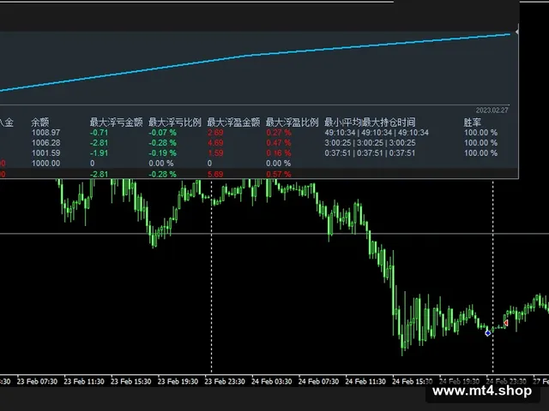Click the blue diamond trade-open marker
The width and height of the screenshot is (549, 411).
click(x=488, y=333)
